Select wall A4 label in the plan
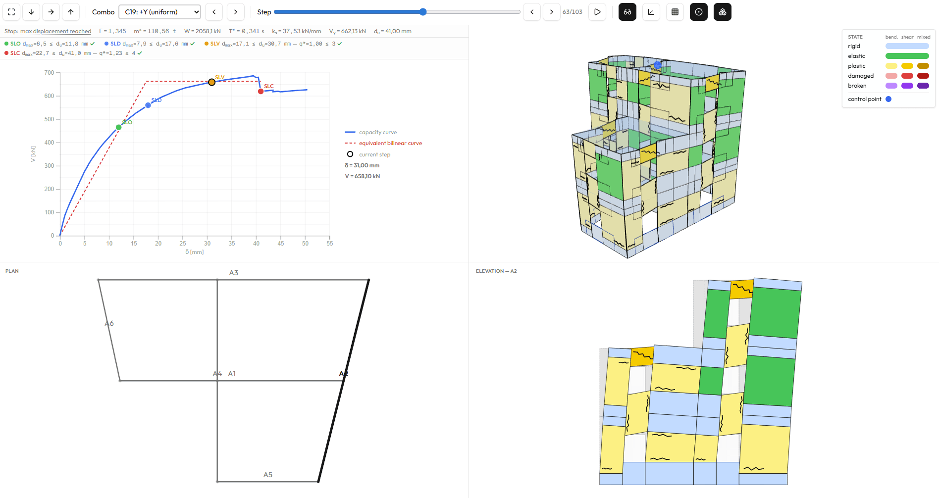This screenshot has width=939, height=498. (x=217, y=374)
